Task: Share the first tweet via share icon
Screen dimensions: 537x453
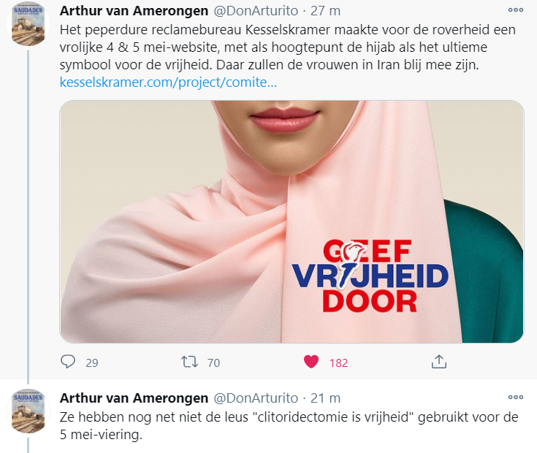Action: (x=438, y=361)
